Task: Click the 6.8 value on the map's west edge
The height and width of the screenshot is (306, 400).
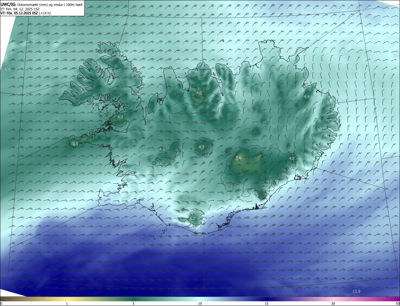Action: tap(8, 69)
